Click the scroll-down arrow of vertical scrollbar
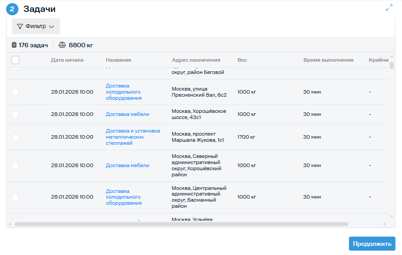Image resolution: width=402 pixels, height=255 pixels. tap(391, 217)
